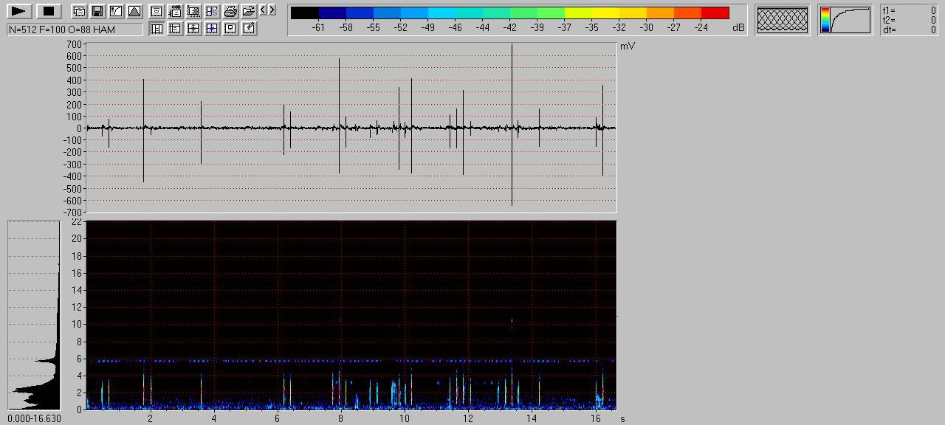This screenshot has height=425, width=945.
Task: Click the floppy disk save icon
Action: pyautogui.click(x=97, y=11)
